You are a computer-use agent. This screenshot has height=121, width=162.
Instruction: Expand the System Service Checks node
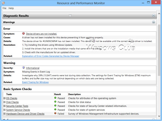(4, 110)
